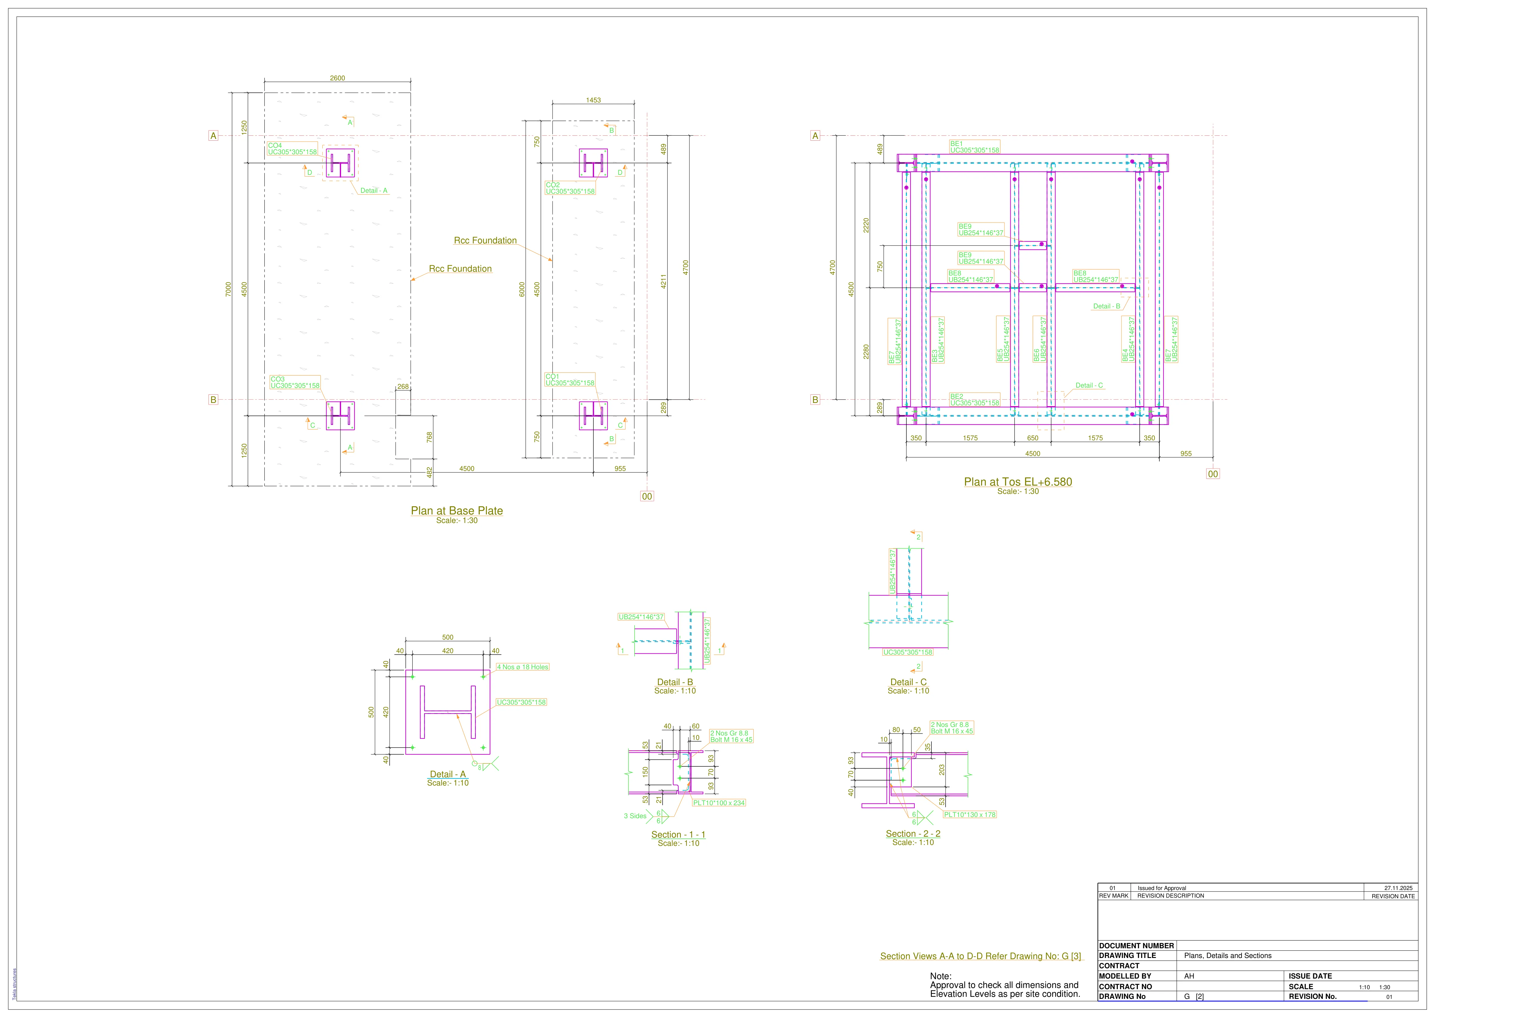Select the '3 Sides' weld note
1526x1018 pixels.
(635, 816)
